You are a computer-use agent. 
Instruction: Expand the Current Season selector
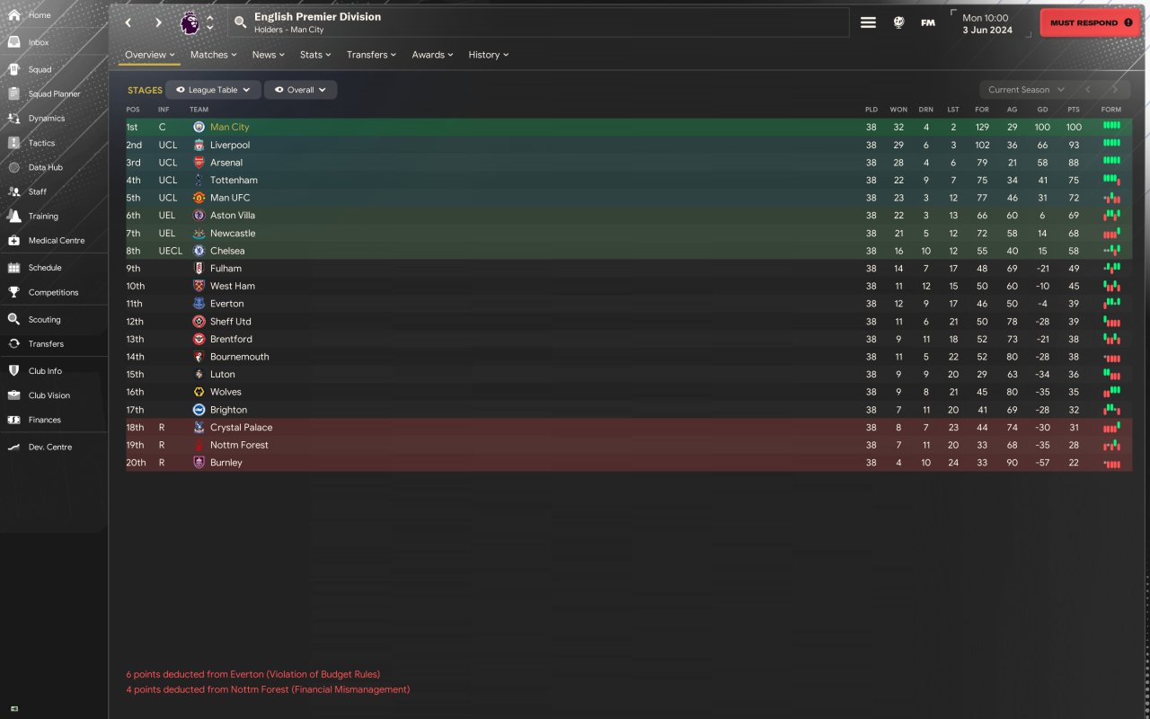click(x=1025, y=90)
